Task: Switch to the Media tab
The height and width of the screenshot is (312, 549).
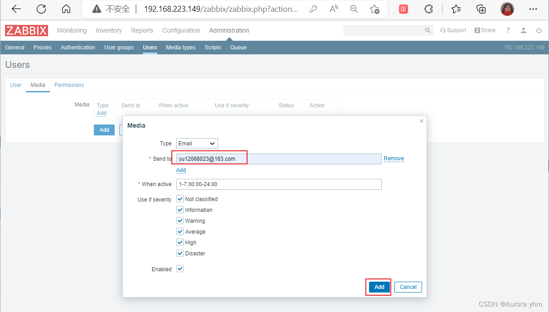Action: 38,85
